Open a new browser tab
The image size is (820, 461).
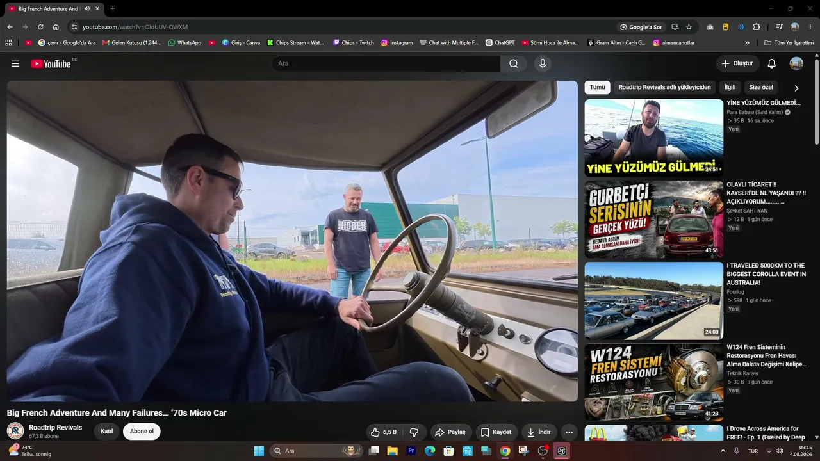click(113, 9)
